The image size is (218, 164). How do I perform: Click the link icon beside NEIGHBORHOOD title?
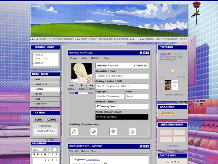(161, 125)
